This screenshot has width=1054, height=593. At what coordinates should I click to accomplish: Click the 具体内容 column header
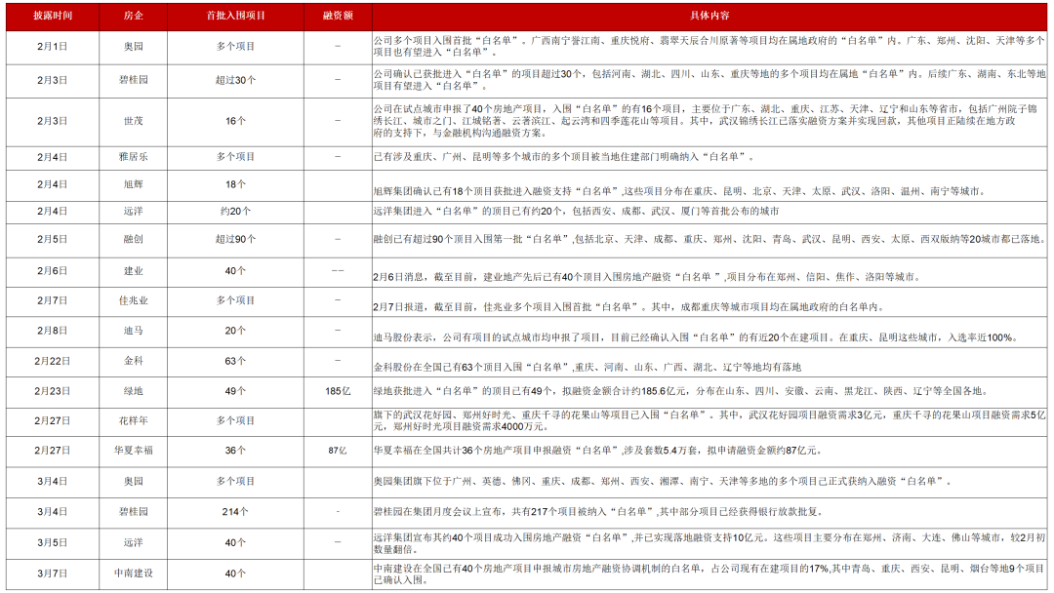pos(709,16)
